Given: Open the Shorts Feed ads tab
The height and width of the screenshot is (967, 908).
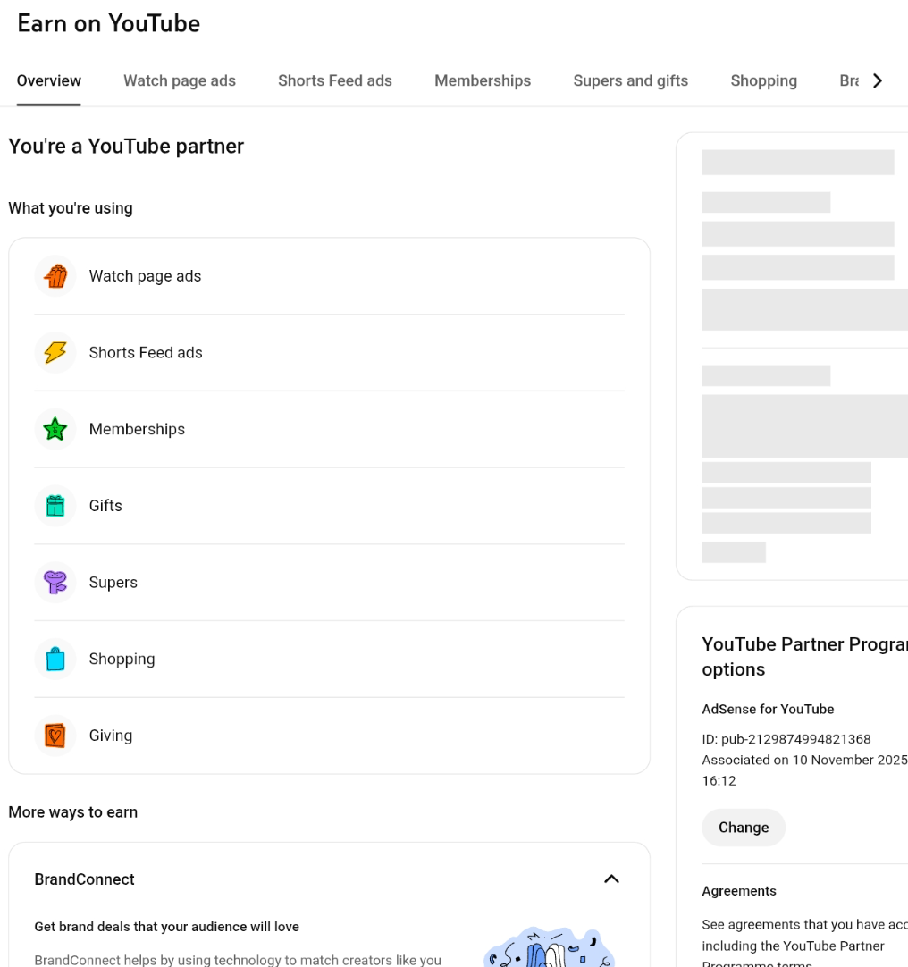Looking at the screenshot, I should pyautogui.click(x=335, y=80).
